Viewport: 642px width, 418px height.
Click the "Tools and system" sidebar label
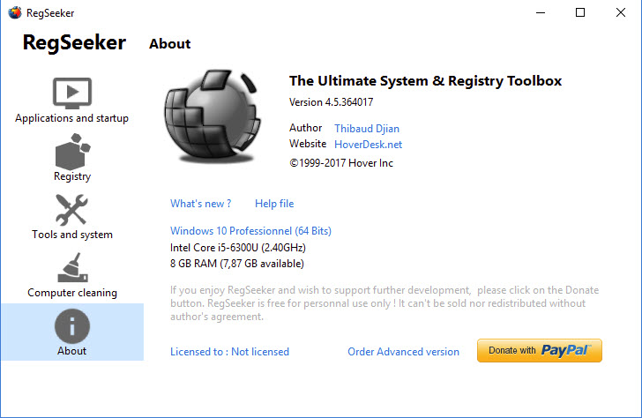72,235
